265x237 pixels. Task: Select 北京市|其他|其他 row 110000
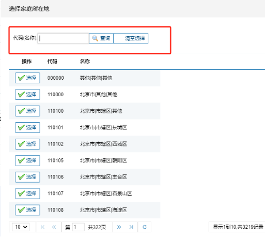27,94
